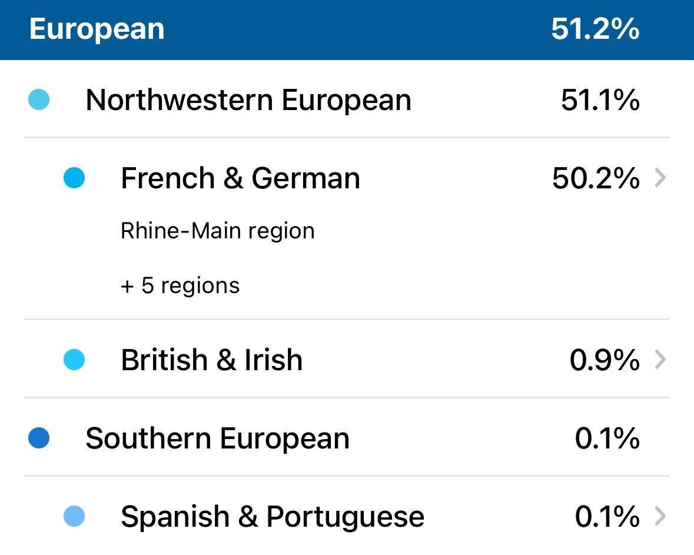Tap the Southern European label
This screenshot has height=555, width=694.
pyautogui.click(x=217, y=438)
